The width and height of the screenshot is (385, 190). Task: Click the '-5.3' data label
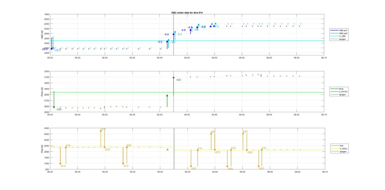[x=179, y=35]
